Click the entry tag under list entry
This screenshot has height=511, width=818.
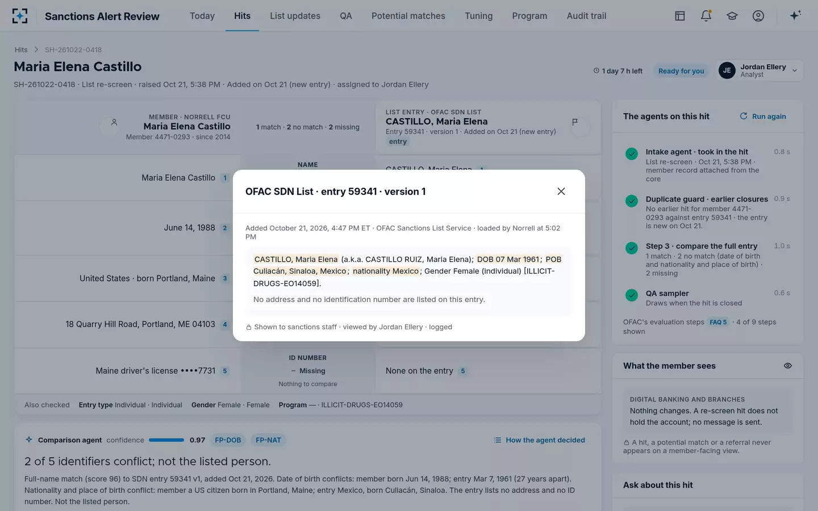point(398,142)
